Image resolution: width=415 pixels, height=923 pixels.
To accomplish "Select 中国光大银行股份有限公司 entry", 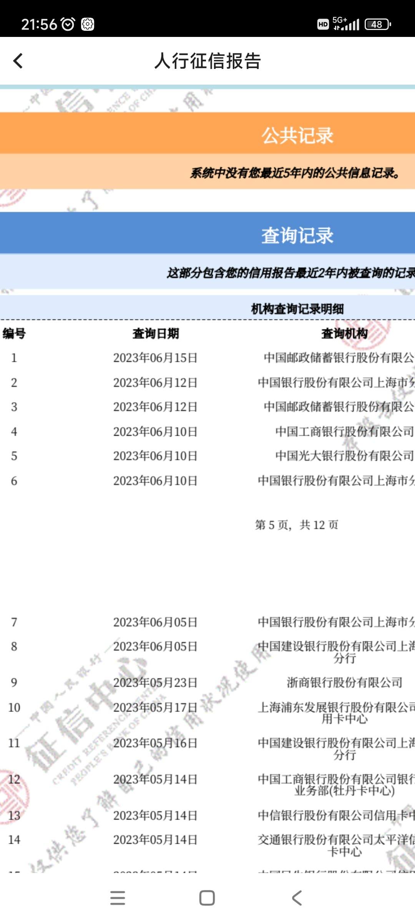I will tap(345, 456).
